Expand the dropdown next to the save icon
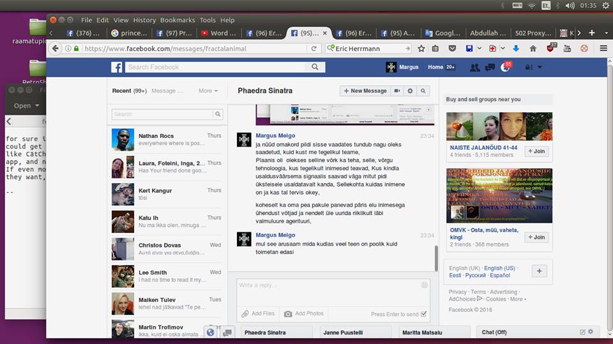 tap(480, 49)
